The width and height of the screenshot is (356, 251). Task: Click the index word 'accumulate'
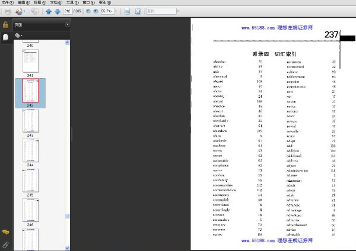point(221,220)
